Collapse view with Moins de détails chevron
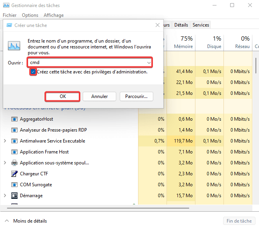The width and height of the screenshot is (259, 230). coord(7,221)
